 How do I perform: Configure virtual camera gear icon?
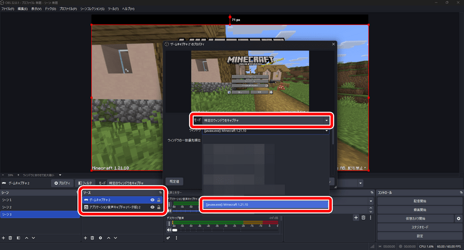(x=458, y=219)
